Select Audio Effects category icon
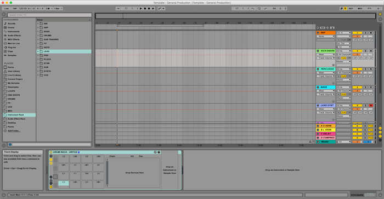This screenshot has height=199, width=384. click(5, 36)
